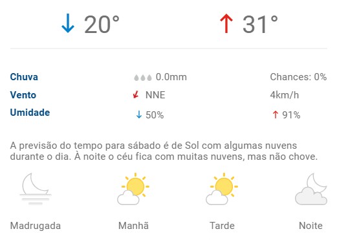
Task: Click the red maximum humidity arrow
Action: [x=276, y=115]
